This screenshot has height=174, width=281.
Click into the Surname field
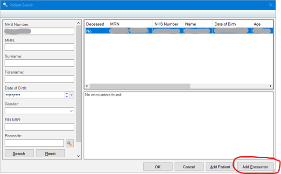(x=39, y=63)
